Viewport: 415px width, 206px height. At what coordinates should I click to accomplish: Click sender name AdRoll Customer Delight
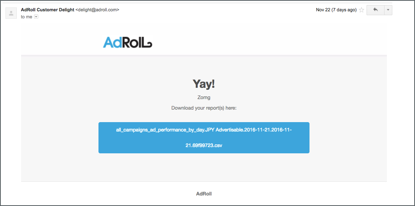pos(48,10)
